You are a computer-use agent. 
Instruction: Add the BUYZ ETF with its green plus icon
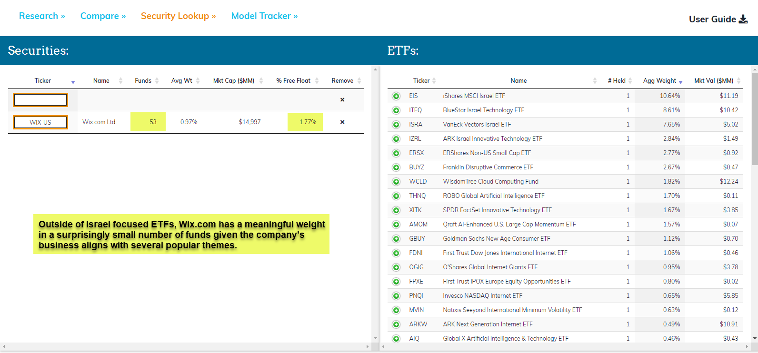tap(396, 167)
